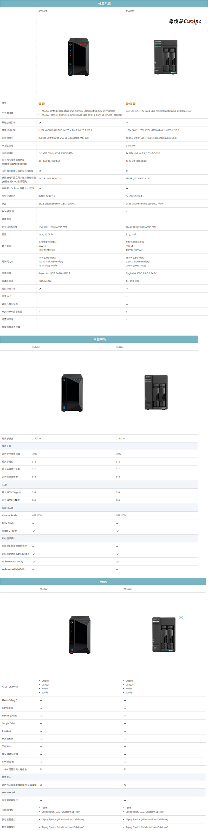
Task: Select the AS5202T image in Apps section
Action: pyautogui.click(x=80, y=635)
